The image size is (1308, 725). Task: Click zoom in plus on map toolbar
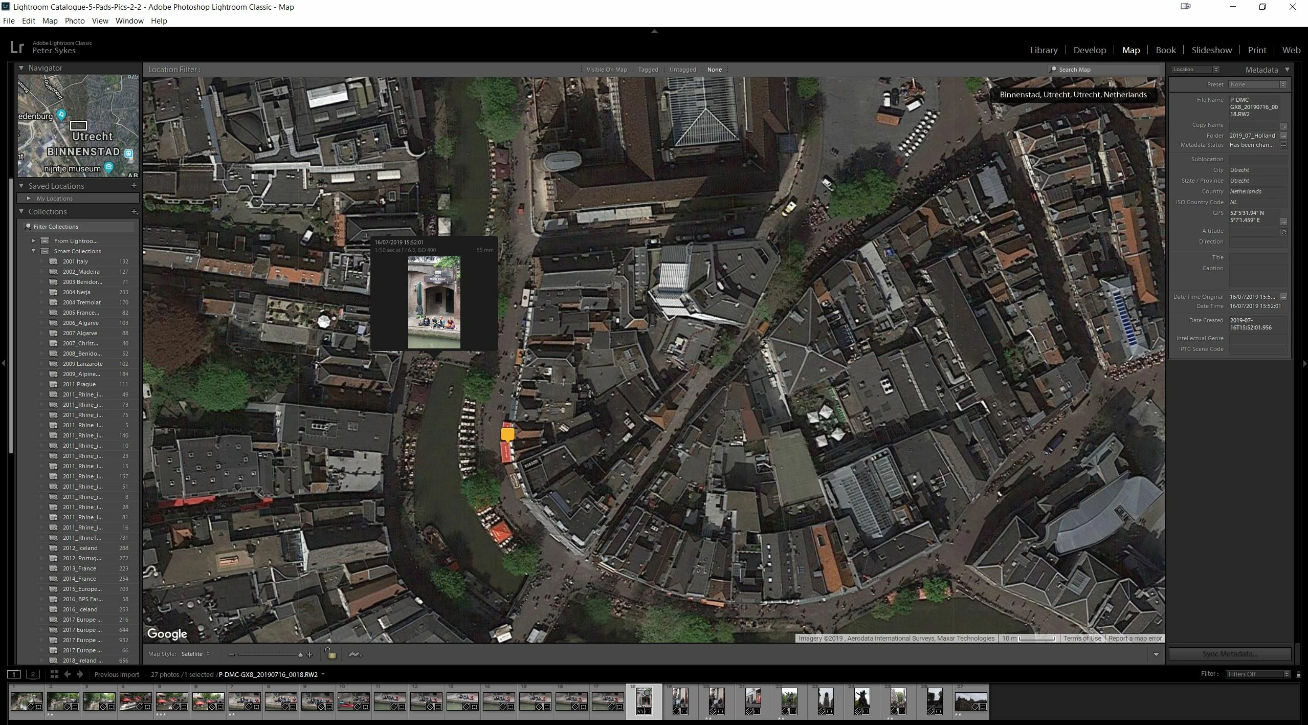tap(309, 655)
